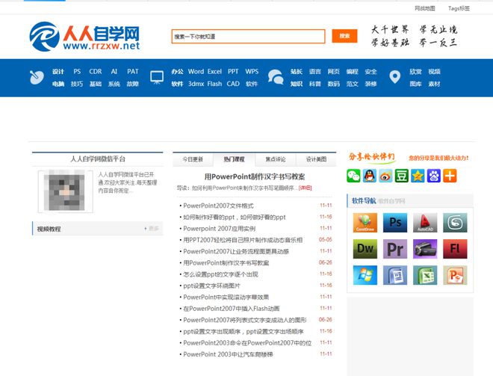Image resolution: width=493 pixels, height=376 pixels.
Task: Click the chat bubbles icon beside 站长知识
Action: [x=276, y=77]
